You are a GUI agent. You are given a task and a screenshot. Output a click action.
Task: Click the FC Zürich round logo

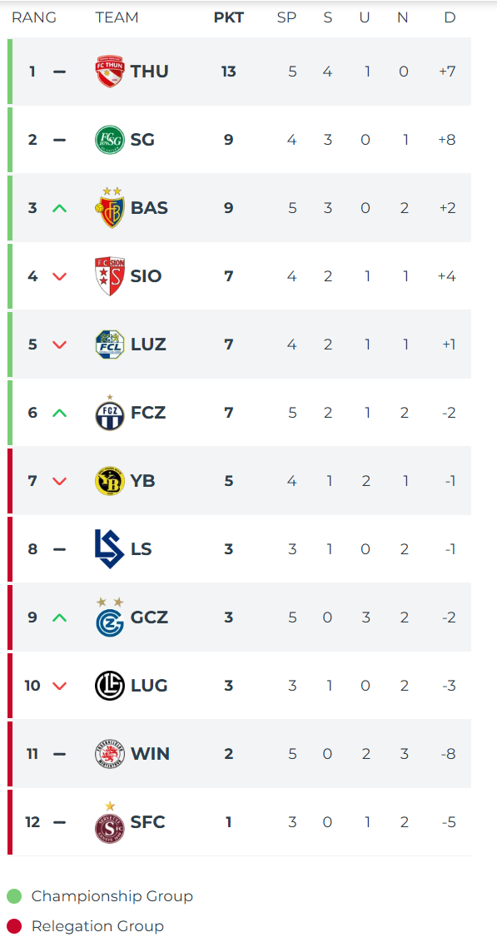click(110, 412)
